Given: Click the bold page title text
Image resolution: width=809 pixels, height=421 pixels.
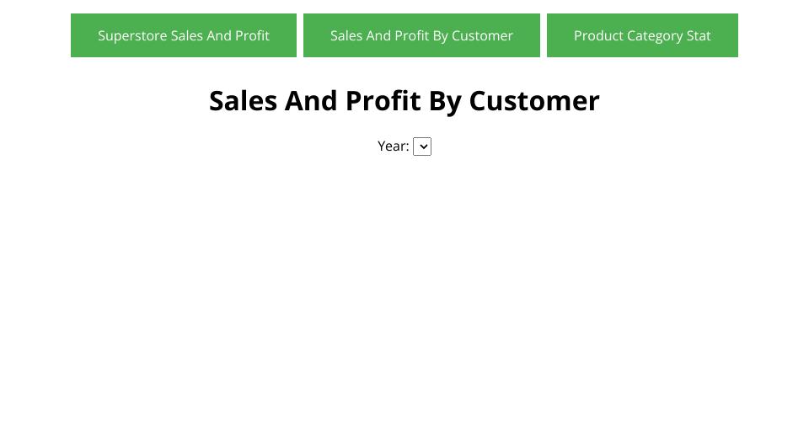Looking at the screenshot, I should point(404,101).
